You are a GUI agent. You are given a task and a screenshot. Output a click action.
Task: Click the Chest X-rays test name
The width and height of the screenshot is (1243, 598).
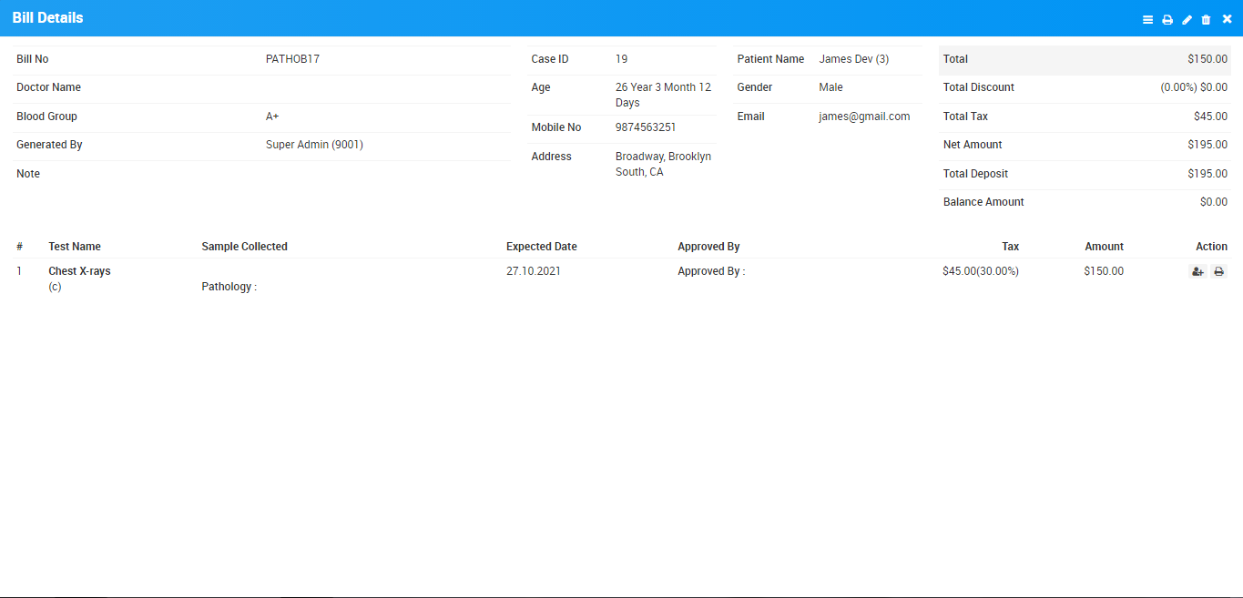tap(79, 271)
